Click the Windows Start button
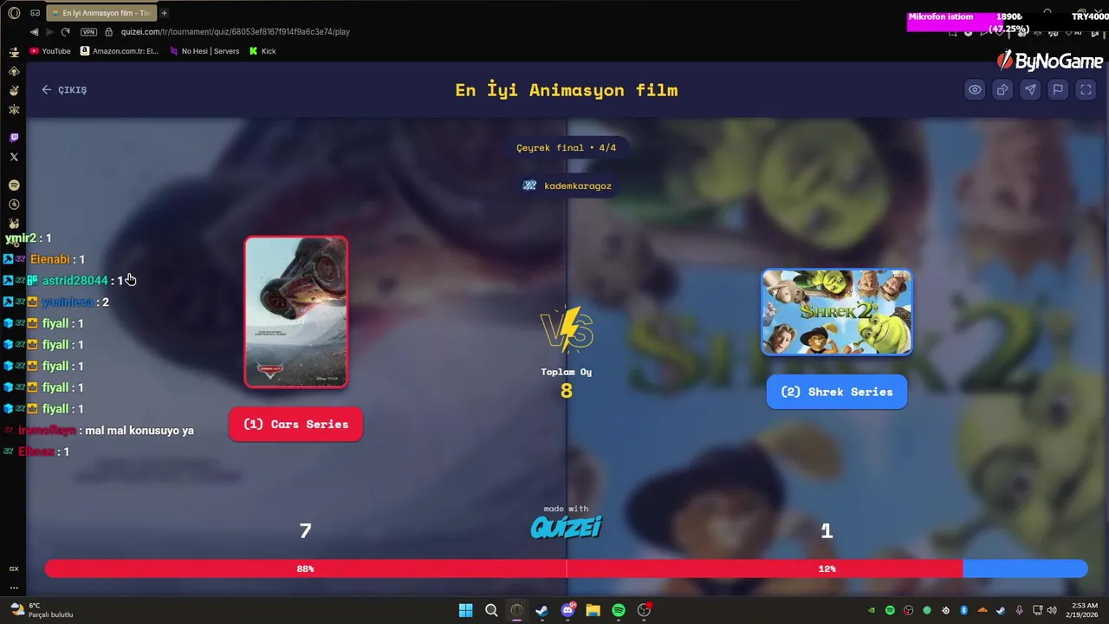The height and width of the screenshot is (624, 1109). pyautogui.click(x=465, y=610)
